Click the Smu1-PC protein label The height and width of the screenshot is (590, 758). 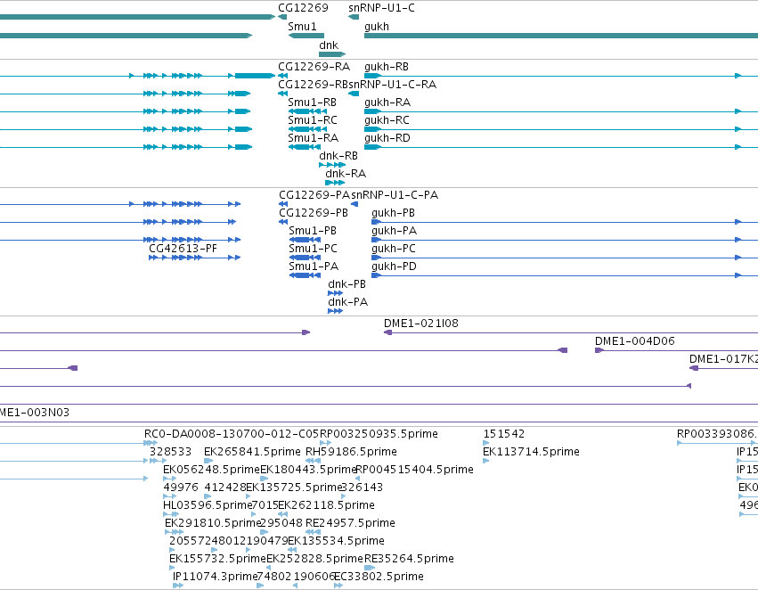tap(313, 249)
